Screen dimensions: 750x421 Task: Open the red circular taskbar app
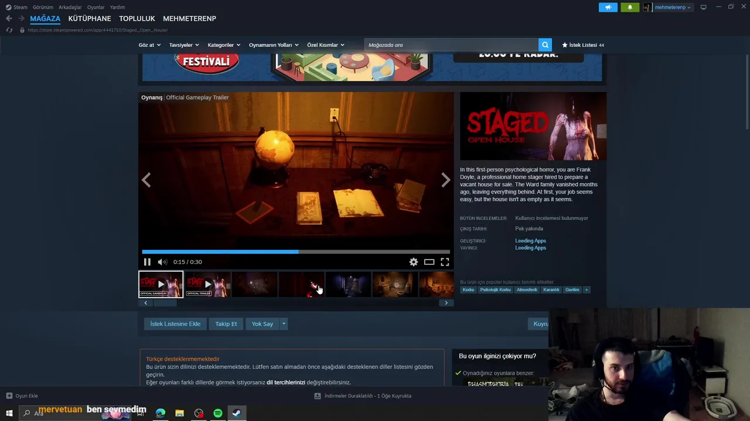click(x=199, y=413)
